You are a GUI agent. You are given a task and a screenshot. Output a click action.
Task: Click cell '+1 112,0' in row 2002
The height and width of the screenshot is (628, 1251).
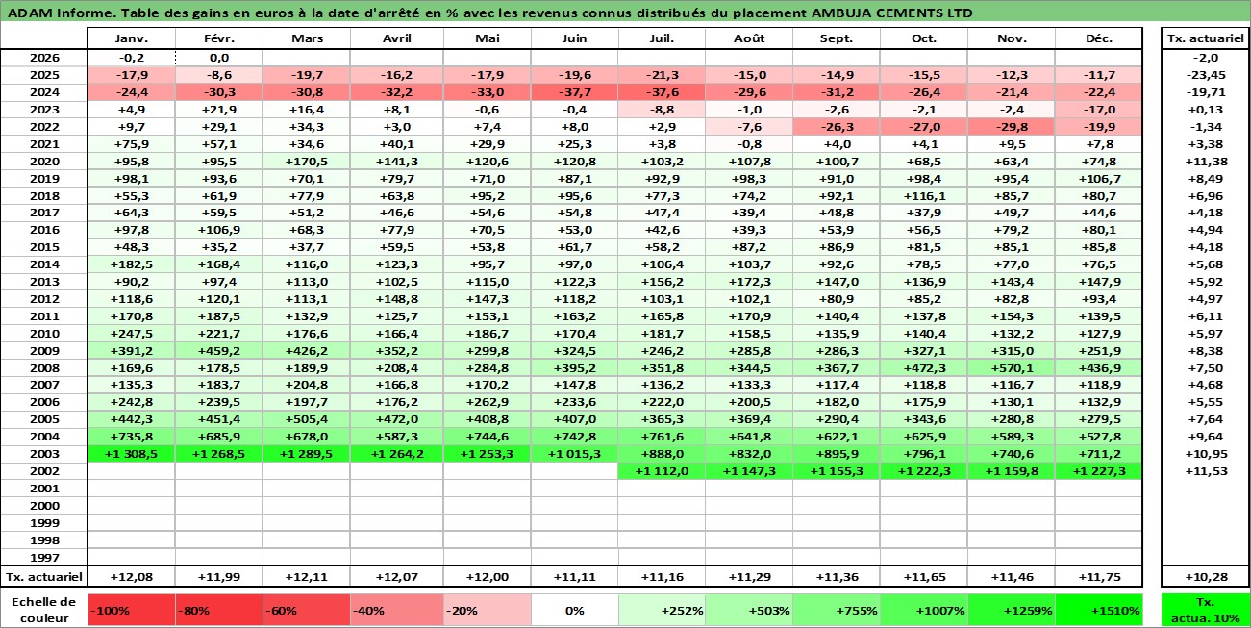pos(662,471)
